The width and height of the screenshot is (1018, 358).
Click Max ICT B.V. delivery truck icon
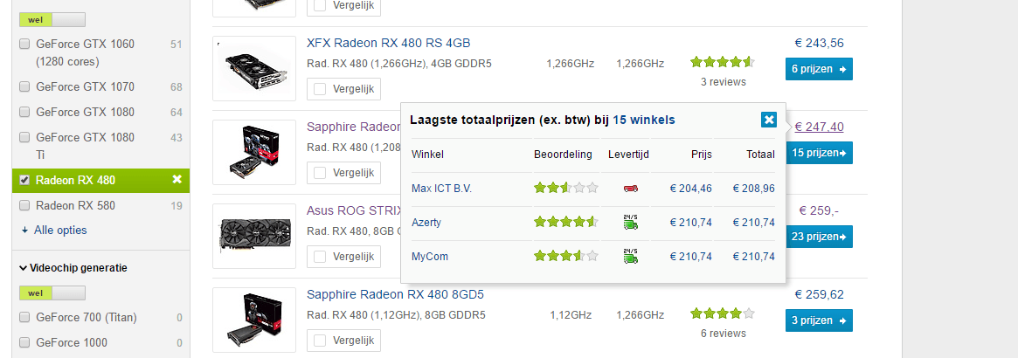(630, 188)
